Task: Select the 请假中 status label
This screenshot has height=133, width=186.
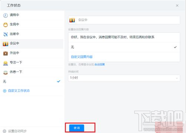Action: click(14, 15)
